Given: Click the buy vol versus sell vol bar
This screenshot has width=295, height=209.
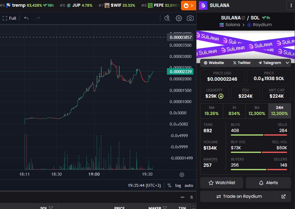Looking at the screenshot, I should [259, 152].
